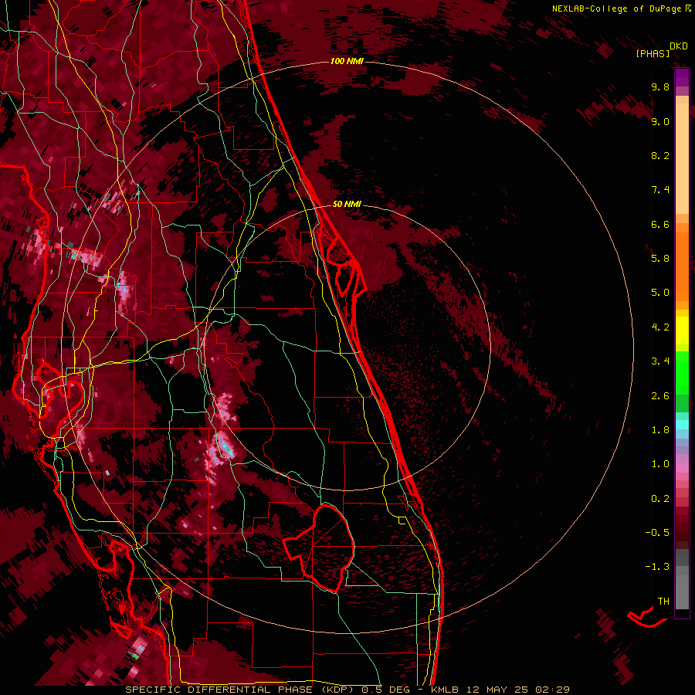The width and height of the screenshot is (695, 695).
Task: Select the 2.6 scale value
Action: [x=660, y=396]
